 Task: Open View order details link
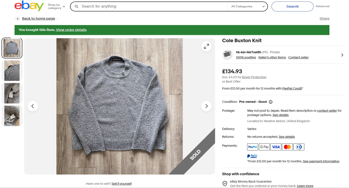pos(71,30)
